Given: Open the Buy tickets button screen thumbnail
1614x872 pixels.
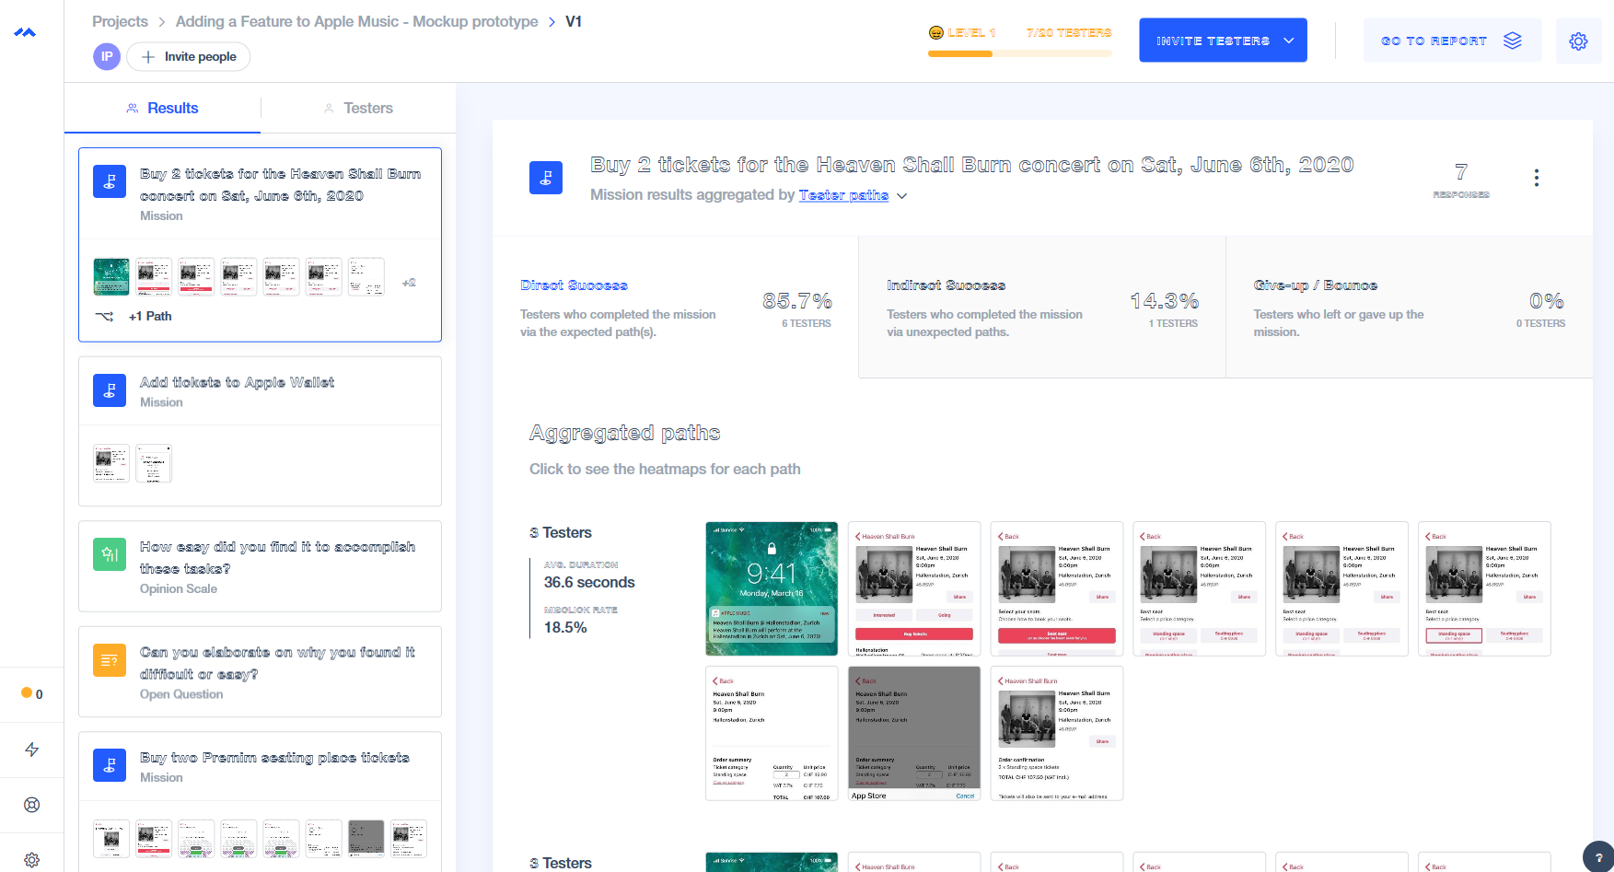Looking at the screenshot, I should [914, 588].
